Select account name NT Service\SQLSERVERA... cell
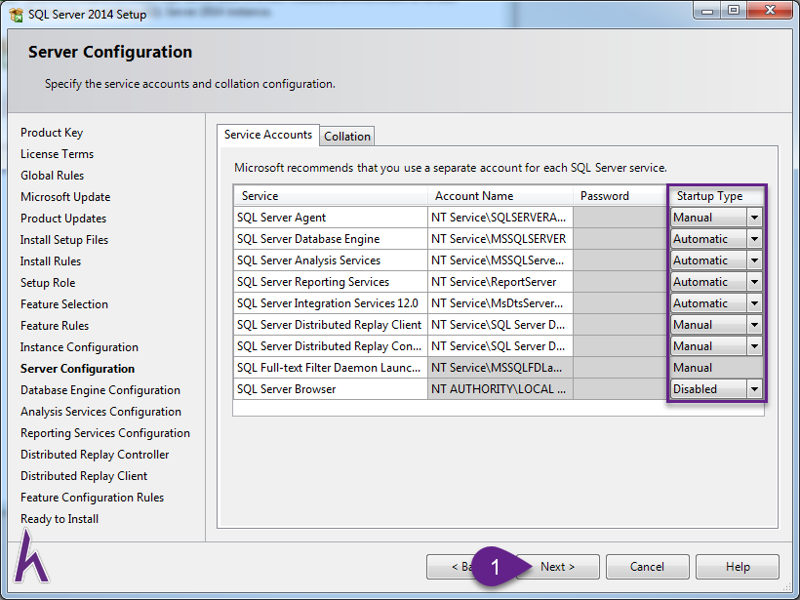The image size is (800, 600). 500,218
